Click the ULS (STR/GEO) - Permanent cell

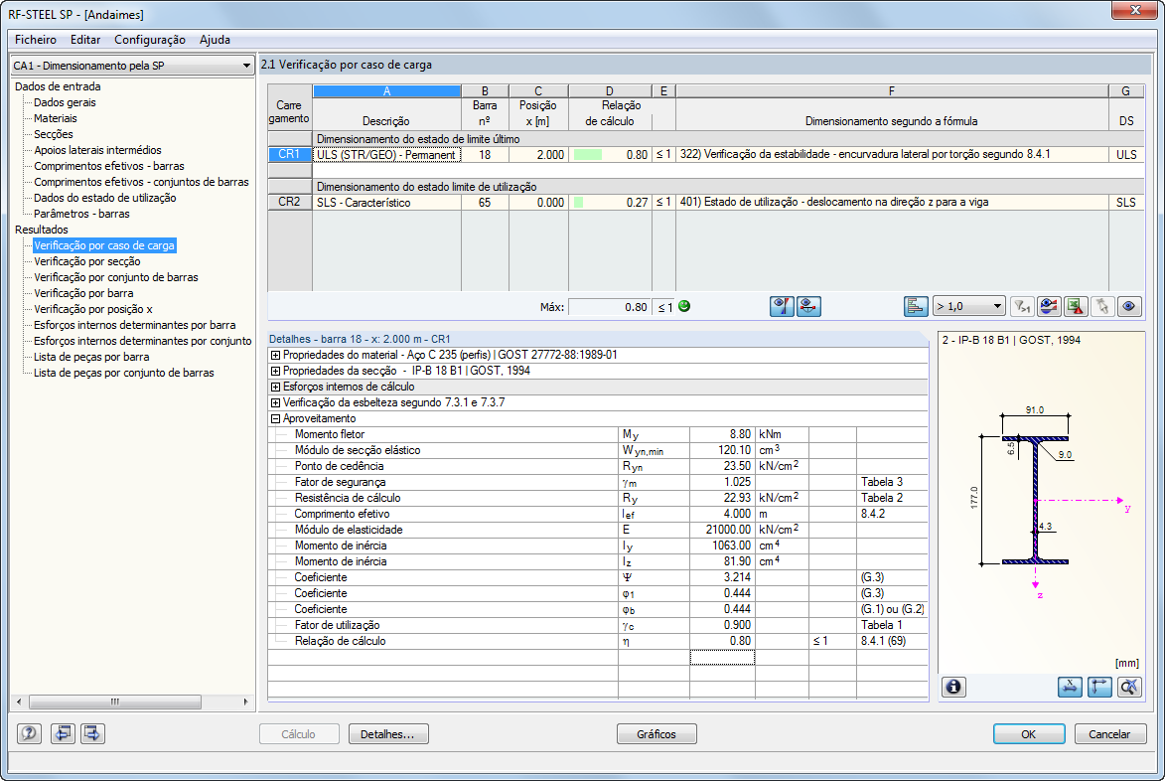(x=386, y=155)
